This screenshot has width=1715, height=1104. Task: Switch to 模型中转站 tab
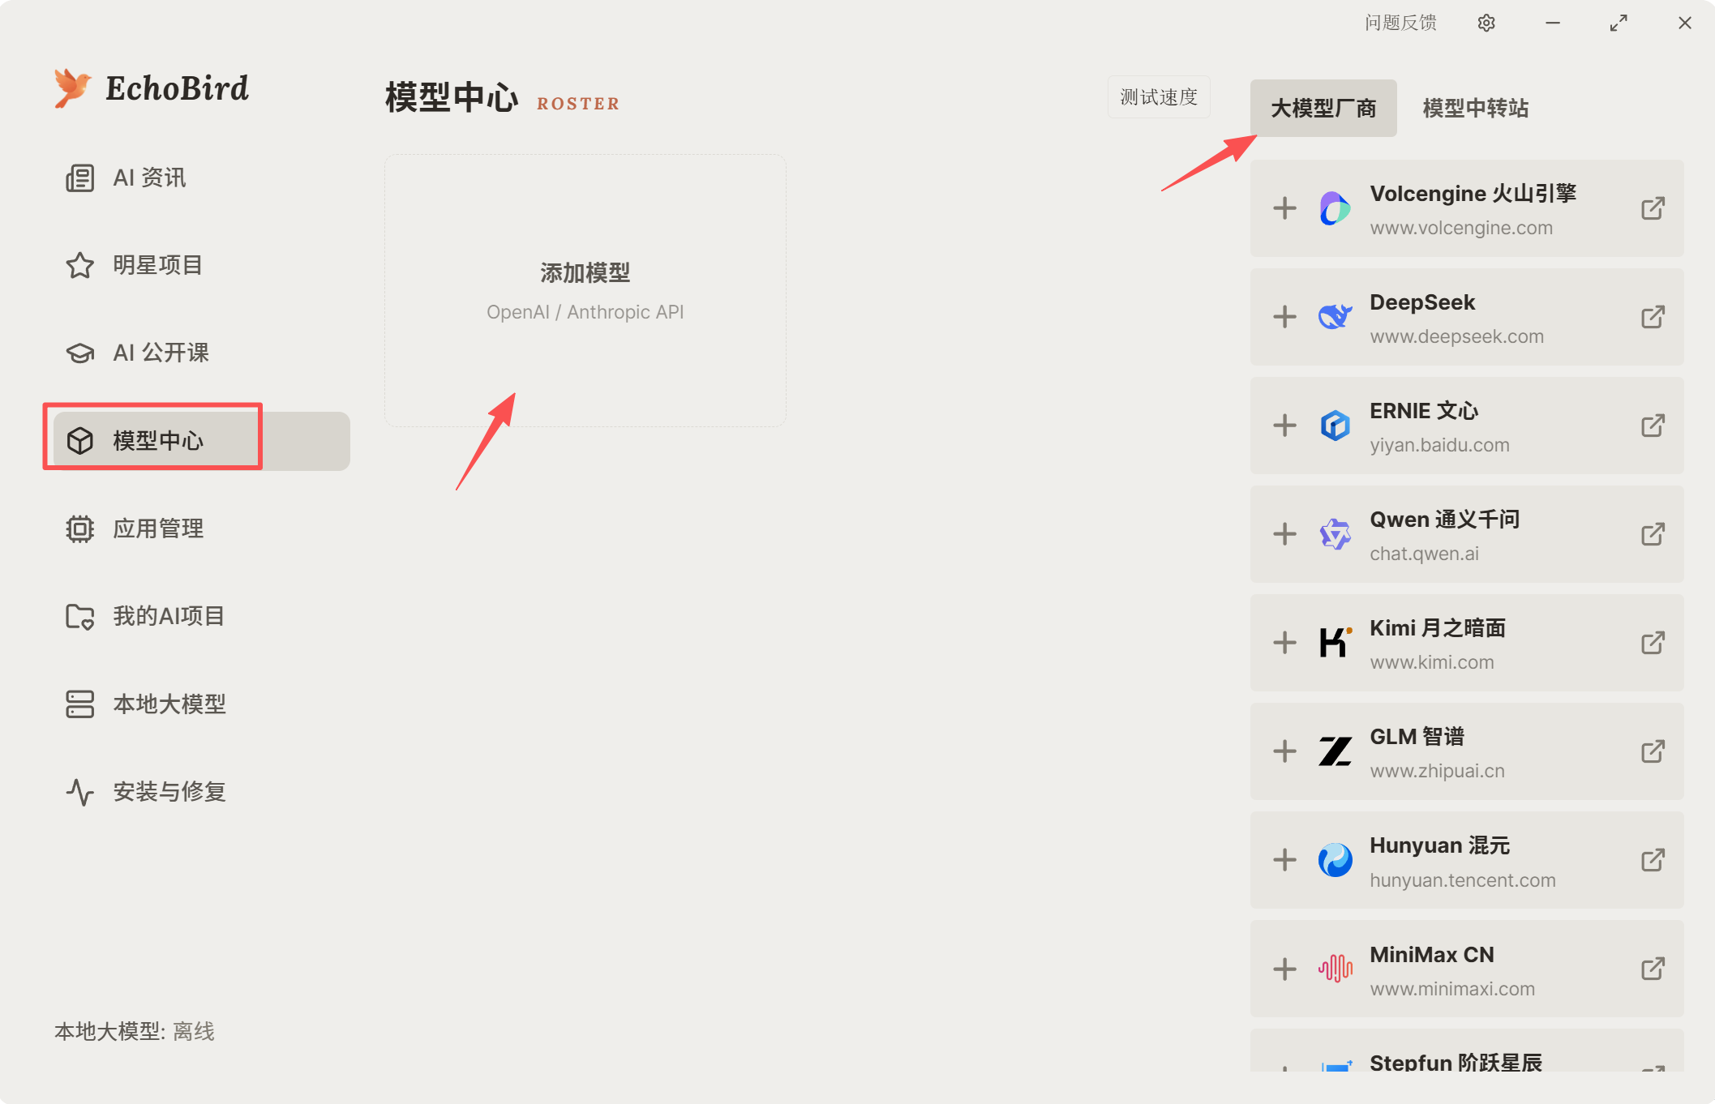click(x=1476, y=108)
